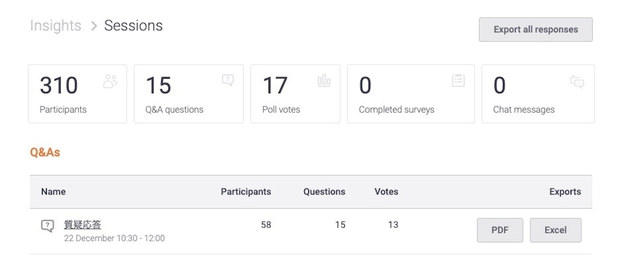Click the poll votes bar chart icon
620x267 pixels.
tap(324, 80)
